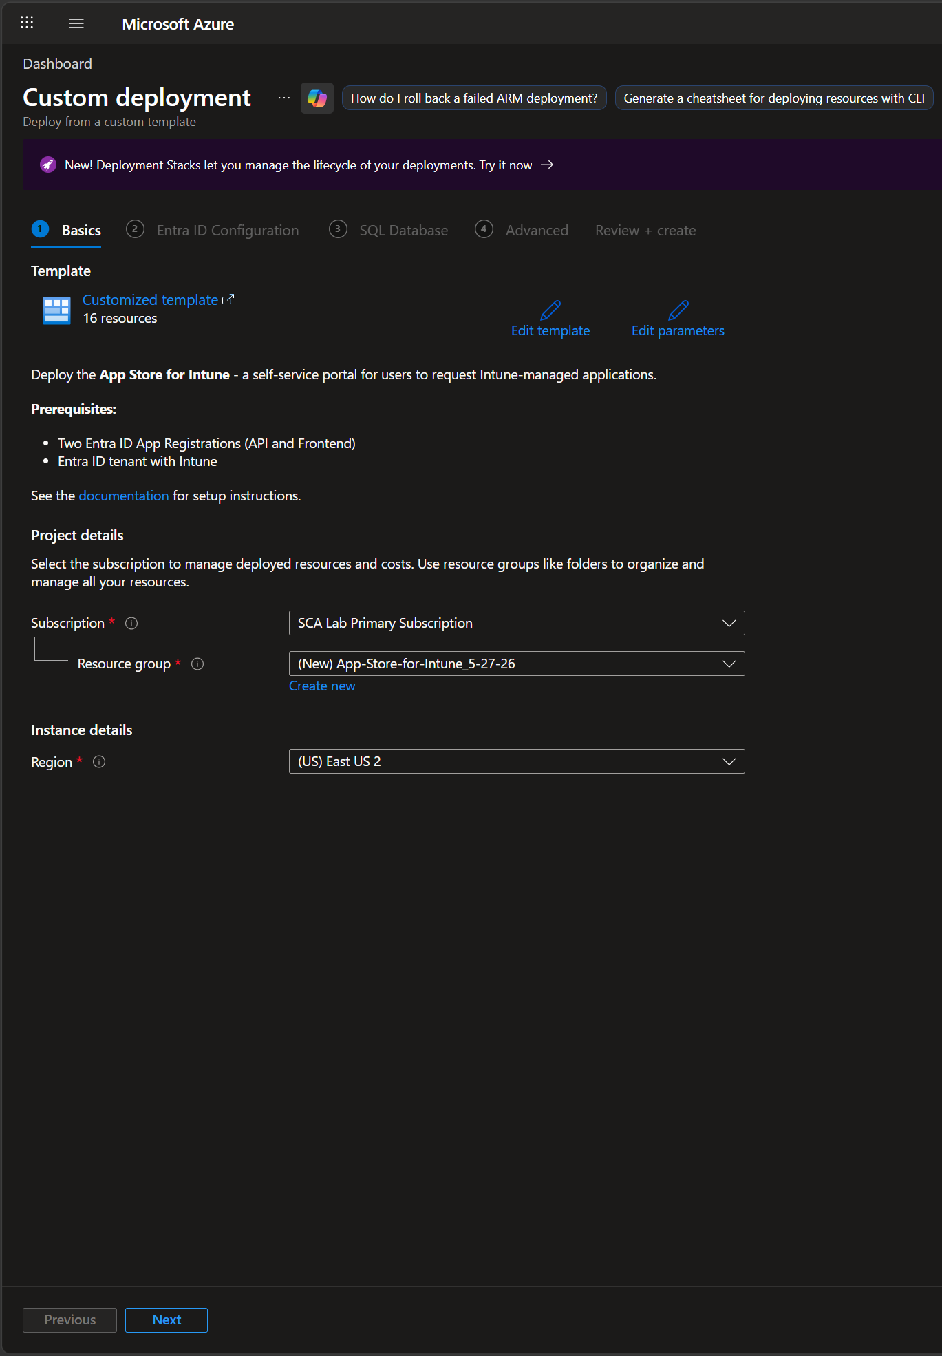Screen dimensions: 942x1356
Task: Click step 3 circle for SQL Database
Action: pos(338,229)
